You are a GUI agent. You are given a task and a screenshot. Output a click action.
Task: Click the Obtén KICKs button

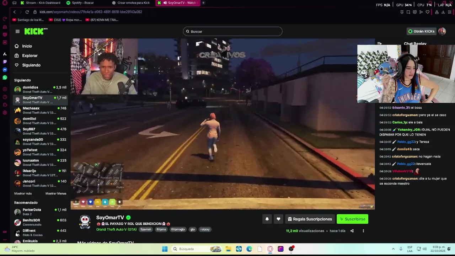coord(421,31)
